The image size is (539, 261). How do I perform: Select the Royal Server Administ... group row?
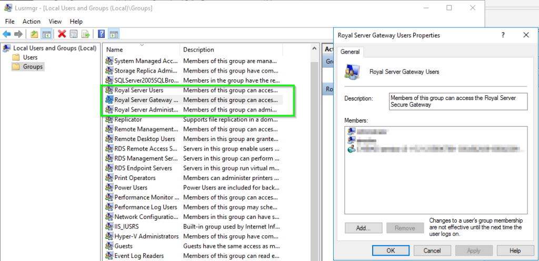tap(194, 110)
